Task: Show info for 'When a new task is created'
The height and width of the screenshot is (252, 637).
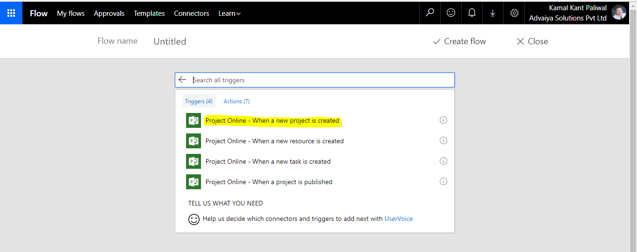Action: click(443, 161)
